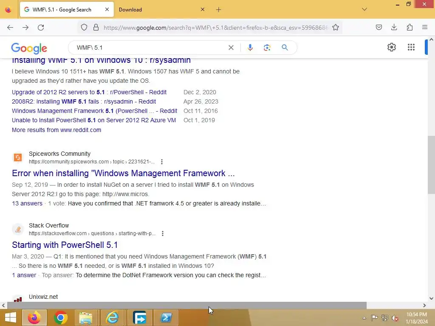The width and height of the screenshot is (435, 326).
Task: Open 'Windows Management Framework 5.1 (PowerShell' Reddit link
Action: [x=94, y=111]
